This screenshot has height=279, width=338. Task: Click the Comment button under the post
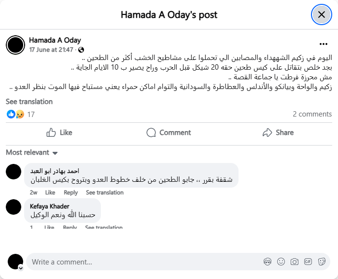pyautogui.click(x=169, y=132)
